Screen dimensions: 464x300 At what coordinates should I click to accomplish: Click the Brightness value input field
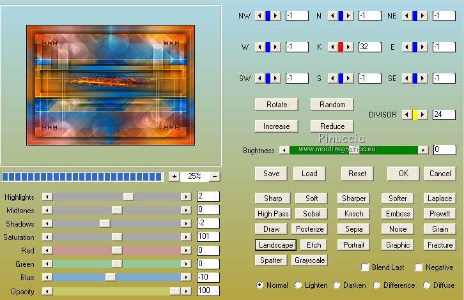444,150
